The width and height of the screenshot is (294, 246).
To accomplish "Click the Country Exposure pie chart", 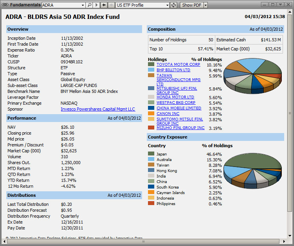I will [x=253, y=171].
